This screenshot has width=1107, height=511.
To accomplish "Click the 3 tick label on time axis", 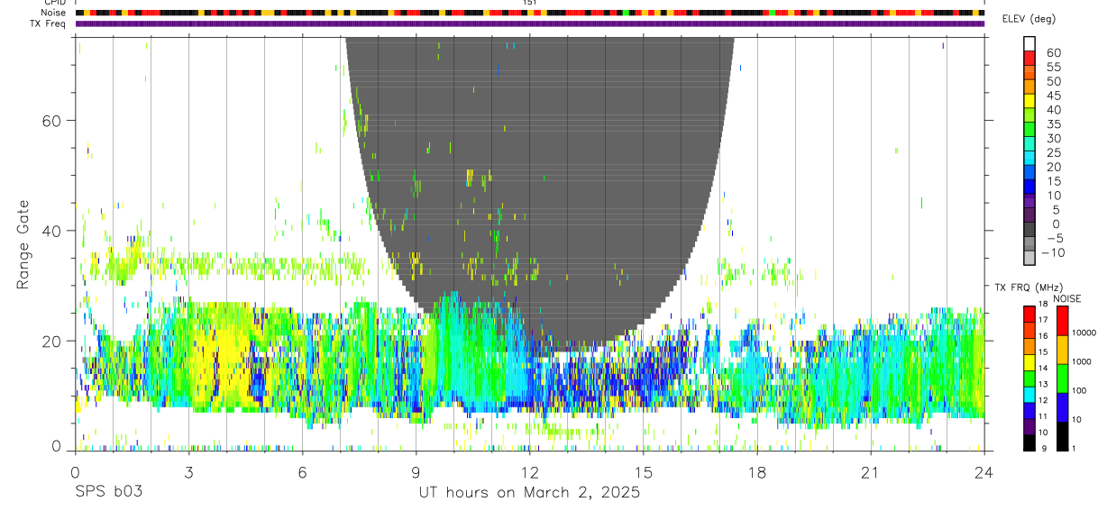I will [188, 472].
